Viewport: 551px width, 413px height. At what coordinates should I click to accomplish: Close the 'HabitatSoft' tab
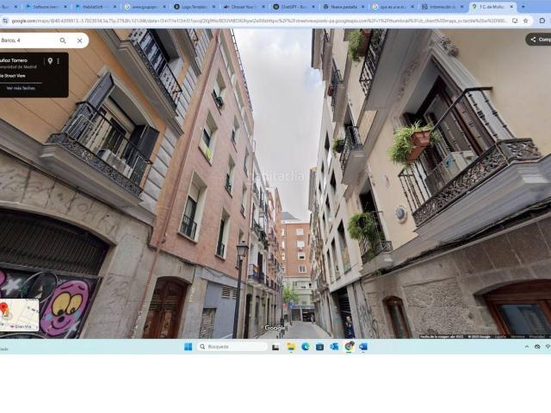115,7
